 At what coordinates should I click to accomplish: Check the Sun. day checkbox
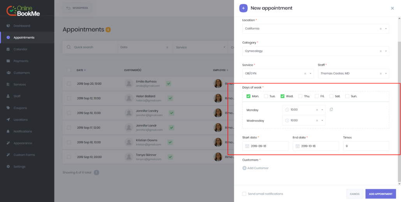tap(347, 96)
